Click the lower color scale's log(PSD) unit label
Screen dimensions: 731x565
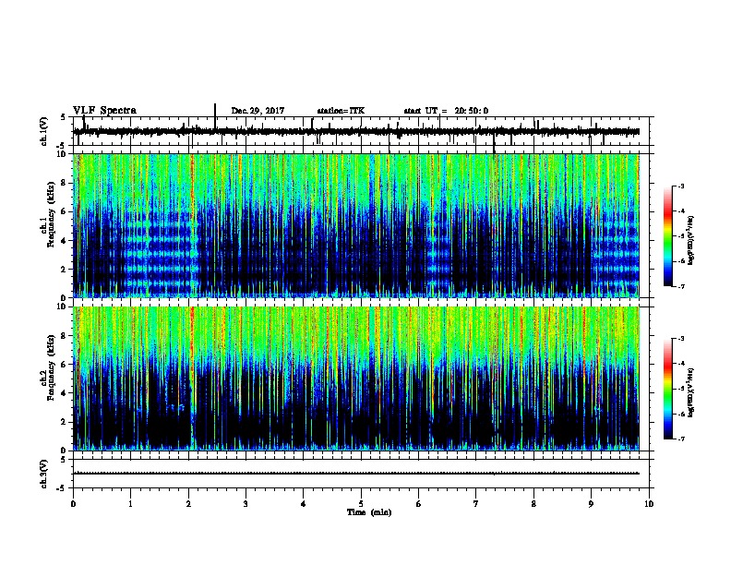691,393
